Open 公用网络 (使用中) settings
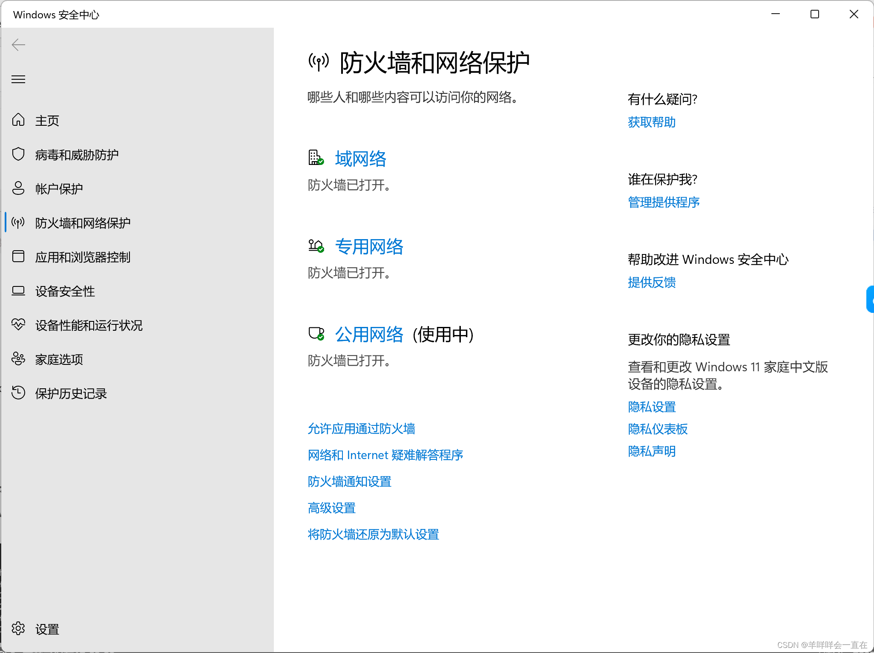This screenshot has height=653, width=874. [369, 335]
